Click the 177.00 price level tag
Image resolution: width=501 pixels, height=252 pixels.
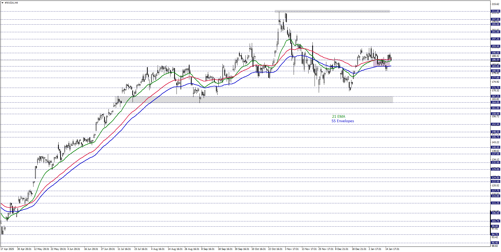coord(495,78)
